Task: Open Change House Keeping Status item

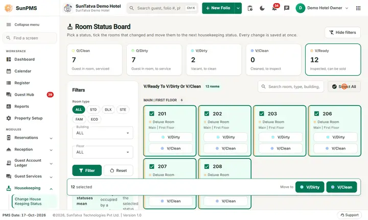Action: [x=34, y=201]
